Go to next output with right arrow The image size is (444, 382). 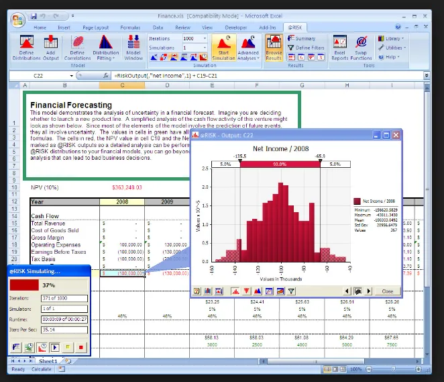(x=368, y=291)
